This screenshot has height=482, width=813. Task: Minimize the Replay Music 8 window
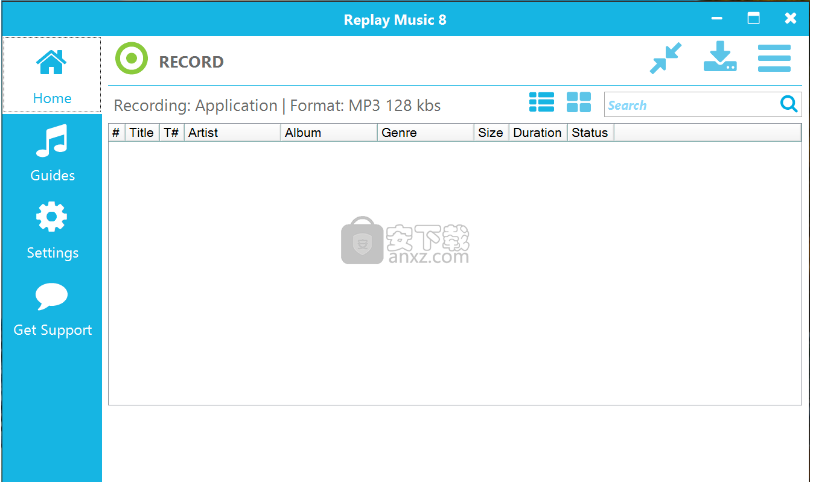click(717, 19)
